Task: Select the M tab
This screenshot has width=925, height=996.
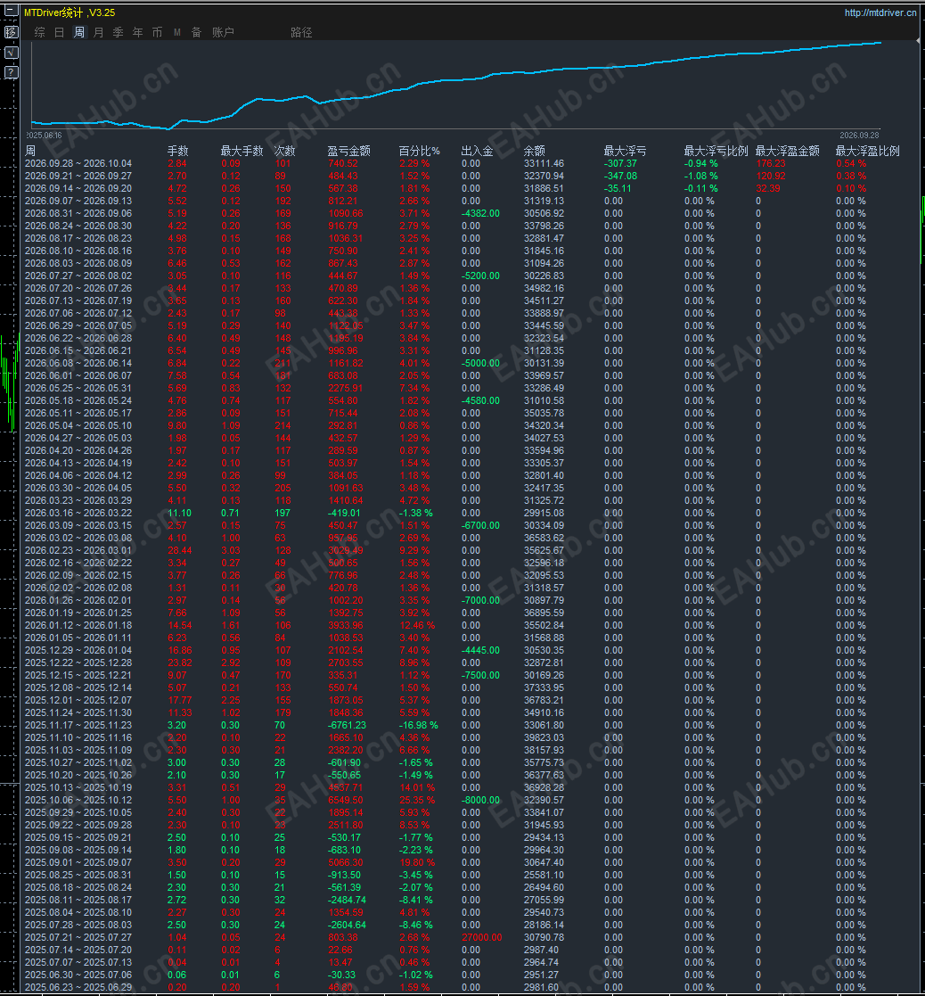Action: pos(177,32)
